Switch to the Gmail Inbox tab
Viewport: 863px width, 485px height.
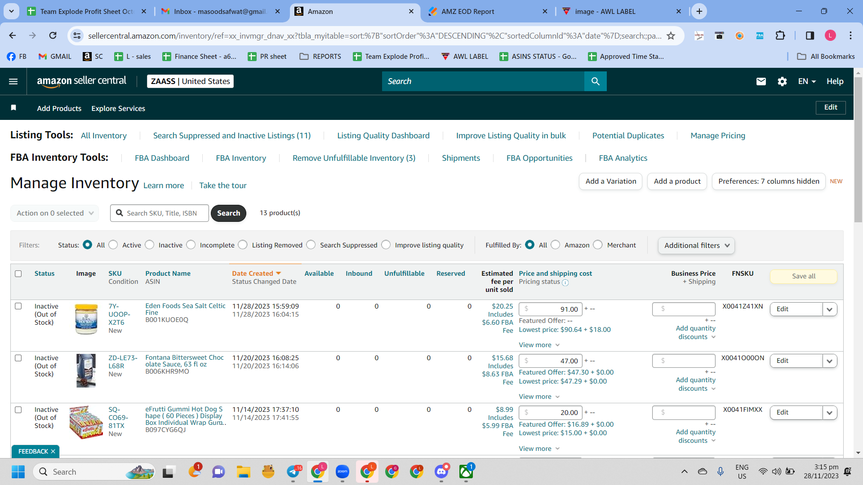(220, 11)
